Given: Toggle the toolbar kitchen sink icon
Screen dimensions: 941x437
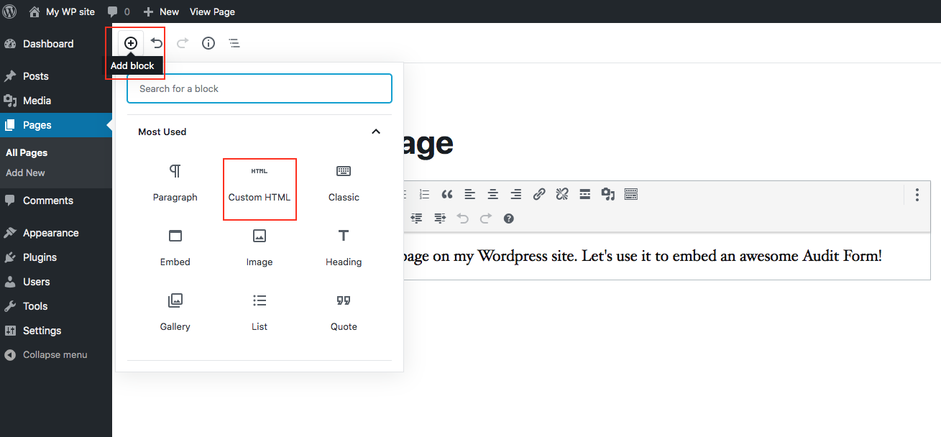Looking at the screenshot, I should (631, 194).
